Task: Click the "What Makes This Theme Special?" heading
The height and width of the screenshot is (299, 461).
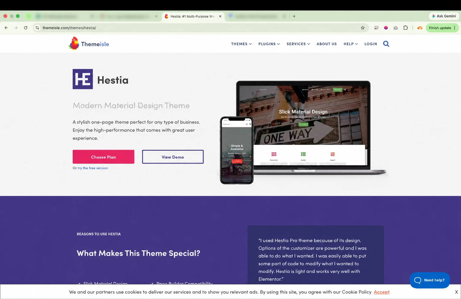Action: click(138, 253)
